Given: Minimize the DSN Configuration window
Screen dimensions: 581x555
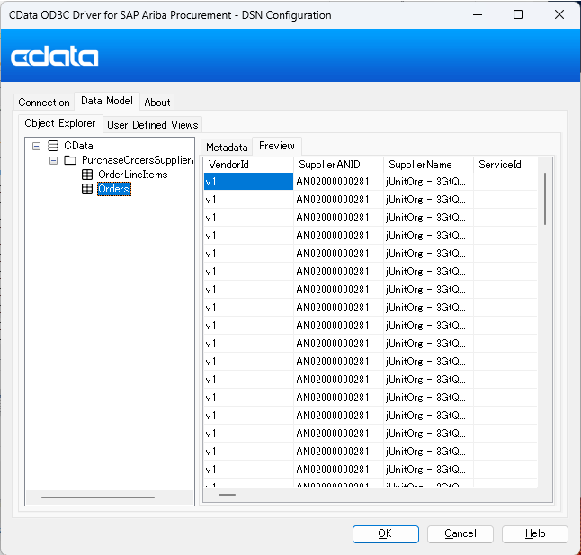Looking at the screenshot, I should 478,14.
